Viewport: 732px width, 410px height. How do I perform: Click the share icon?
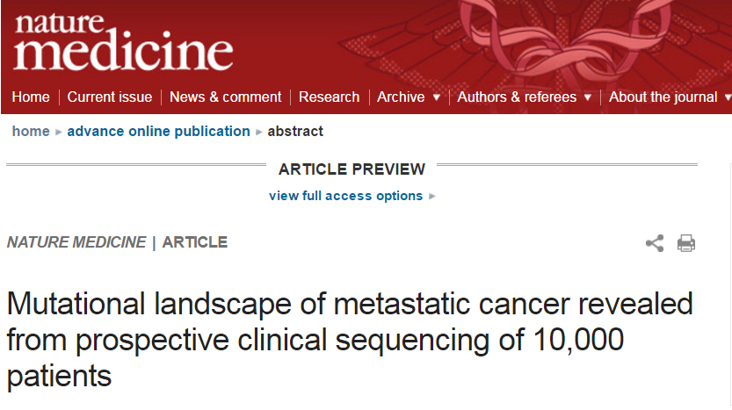[x=655, y=243]
